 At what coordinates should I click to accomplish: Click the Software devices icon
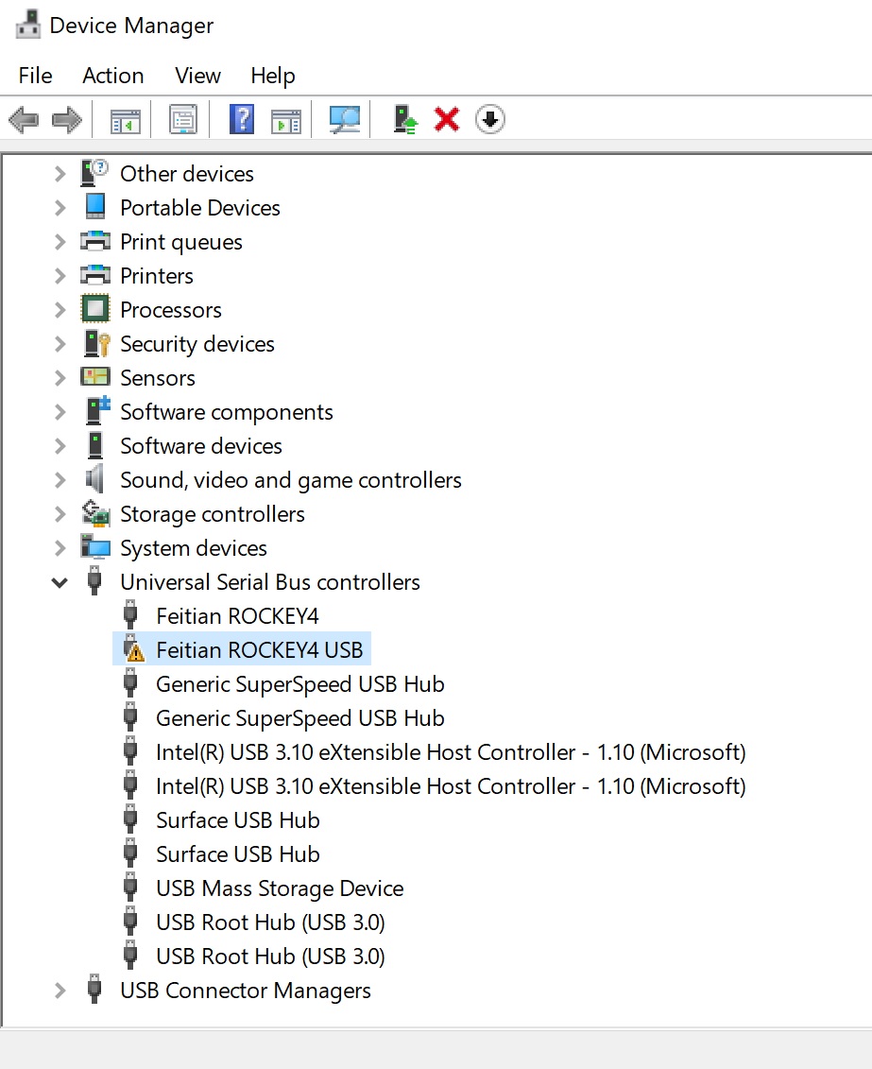[x=95, y=445]
